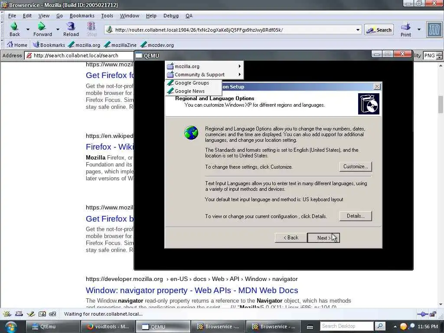This screenshot has width=444, height=333.
Task: Click the on-screen keyboard icon in taskbar
Action: [x=310, y=327]
